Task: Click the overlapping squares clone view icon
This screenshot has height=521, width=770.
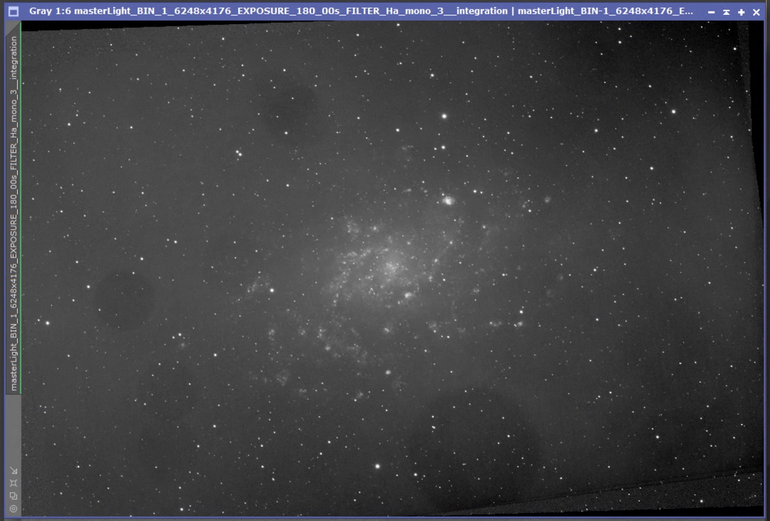Action: click(x=13, y=496)
